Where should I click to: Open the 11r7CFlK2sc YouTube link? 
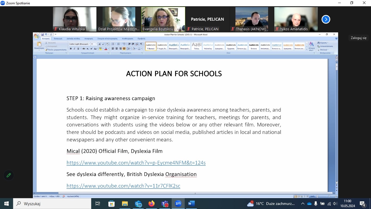click(x=123, y=186)
